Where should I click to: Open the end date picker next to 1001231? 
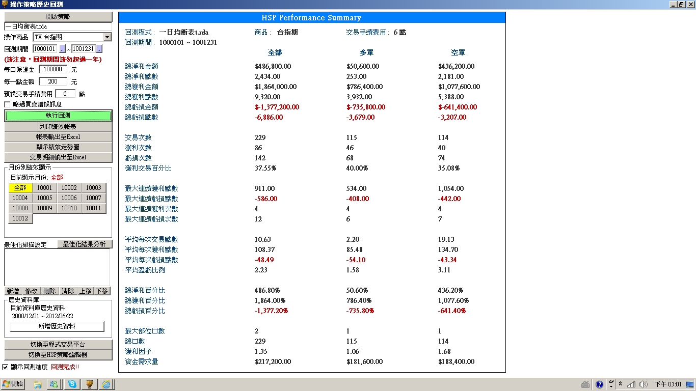click(x=99, y=49)
